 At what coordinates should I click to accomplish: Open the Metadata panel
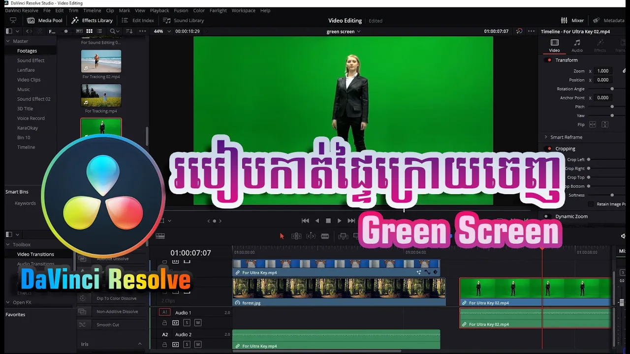[x=608, y=20]
